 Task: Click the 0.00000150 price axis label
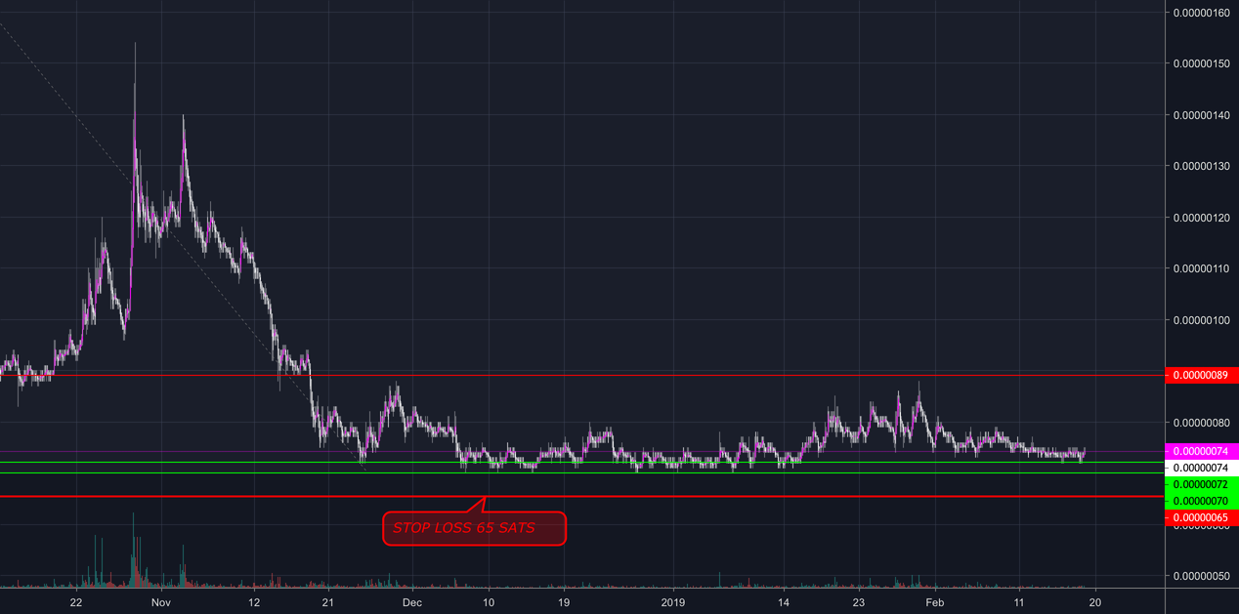tap(1203, 63)
